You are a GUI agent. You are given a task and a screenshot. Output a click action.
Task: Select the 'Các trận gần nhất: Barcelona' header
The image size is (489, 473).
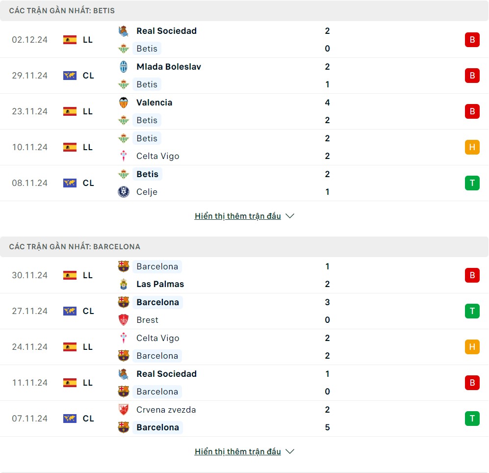(75, 247)
